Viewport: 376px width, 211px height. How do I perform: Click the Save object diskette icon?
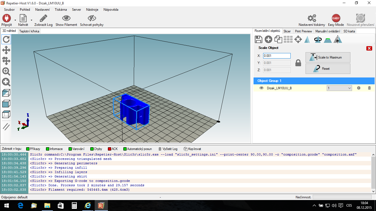click(x=258, y=40)
